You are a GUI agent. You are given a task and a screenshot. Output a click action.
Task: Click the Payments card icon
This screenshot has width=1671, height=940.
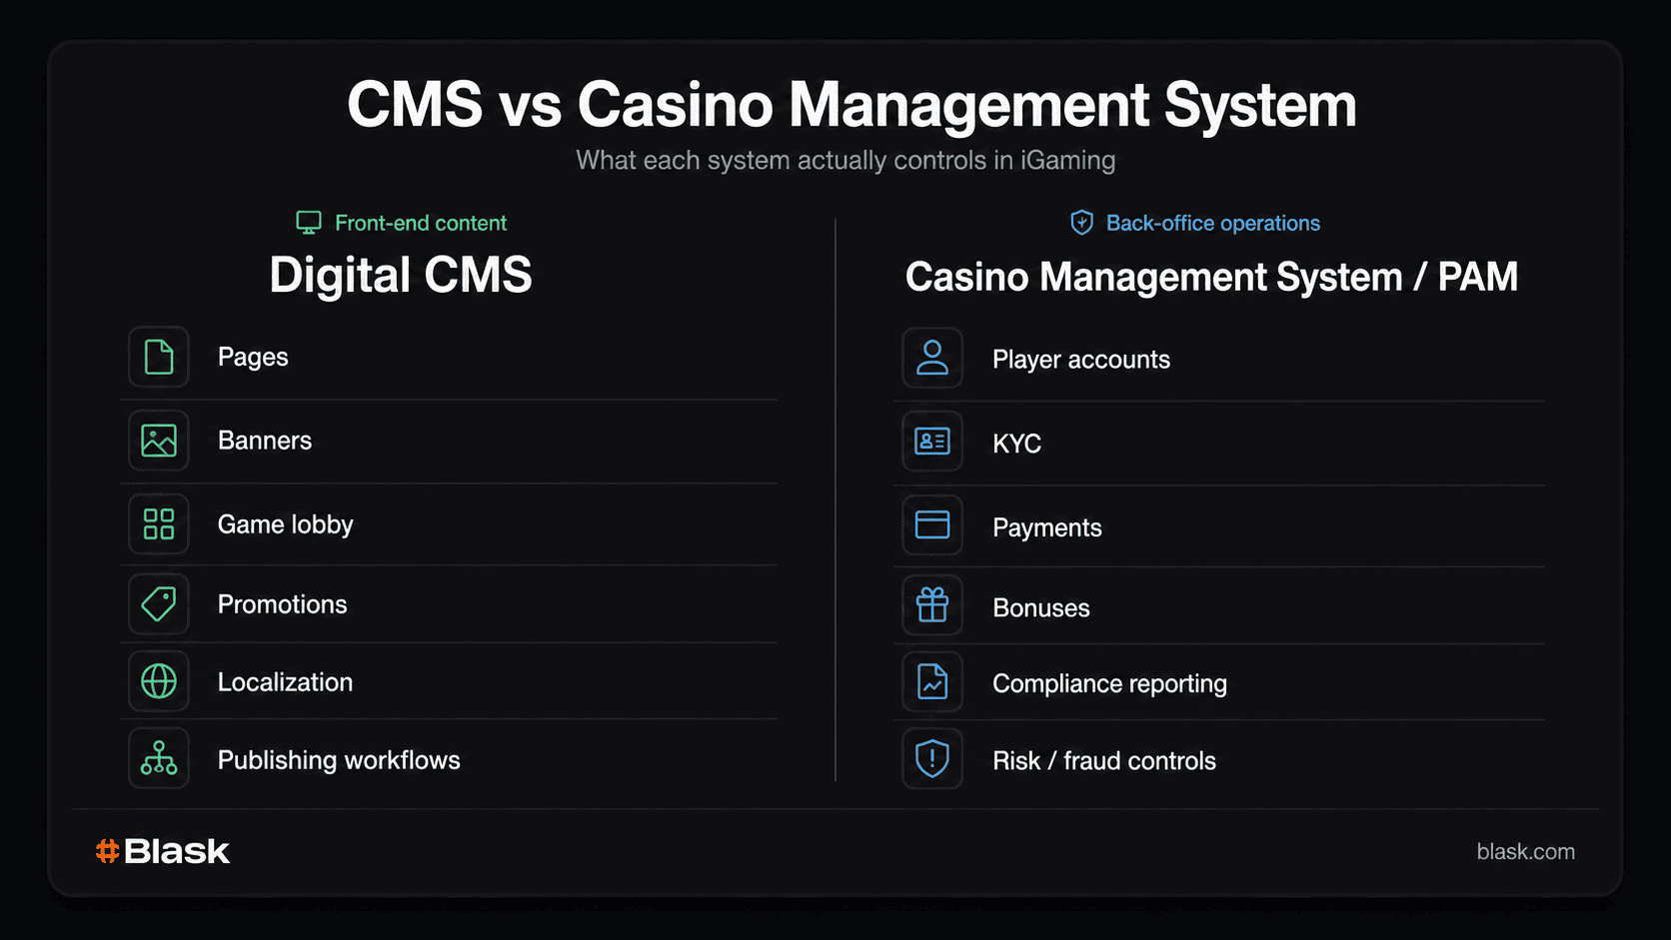(932, 524)
